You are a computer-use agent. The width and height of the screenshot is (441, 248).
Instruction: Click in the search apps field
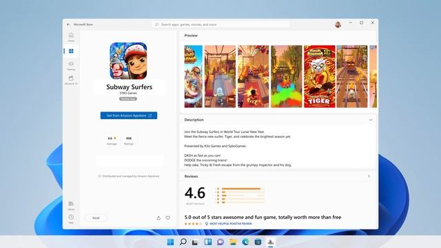click(x=220, y=25)
